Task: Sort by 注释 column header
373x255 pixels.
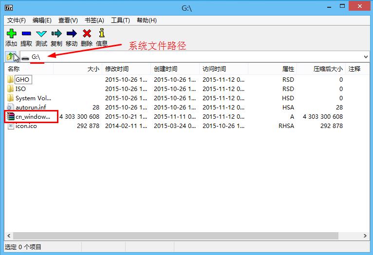Action: (x=357, y=69)
